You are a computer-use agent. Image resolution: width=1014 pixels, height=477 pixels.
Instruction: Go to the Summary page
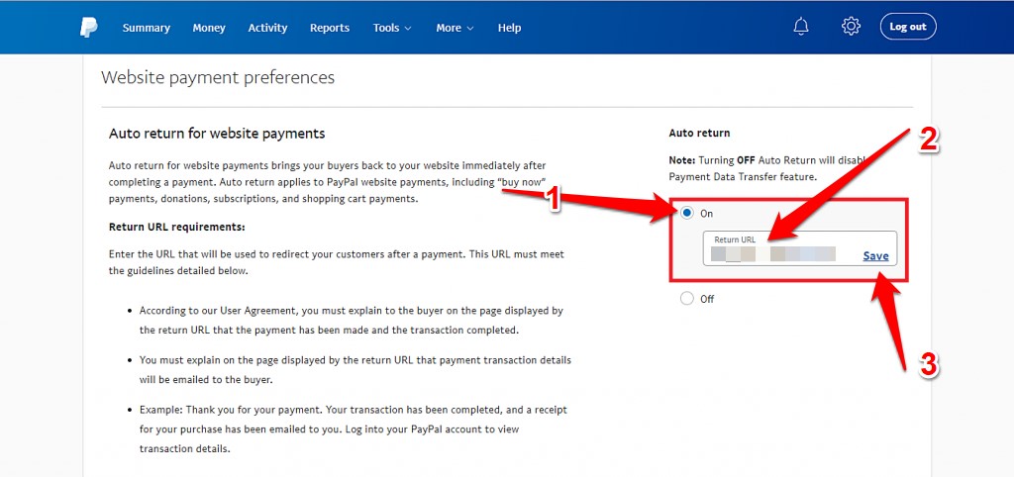click(x=146, y=28)
